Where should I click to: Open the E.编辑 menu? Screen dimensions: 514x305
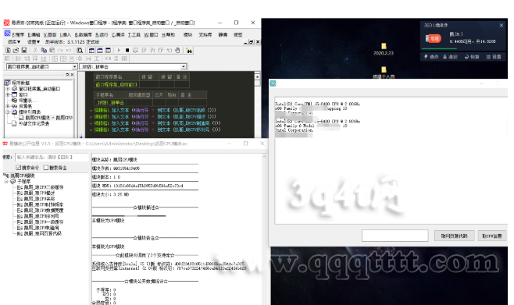pyautogui.click(x=34, y=34)
